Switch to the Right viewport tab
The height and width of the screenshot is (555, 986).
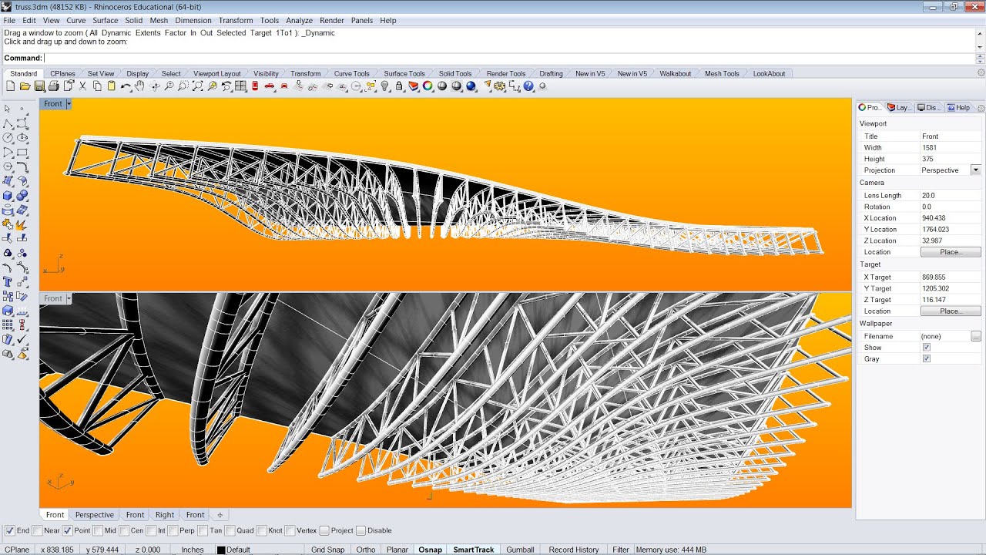[x=165, y=515]
